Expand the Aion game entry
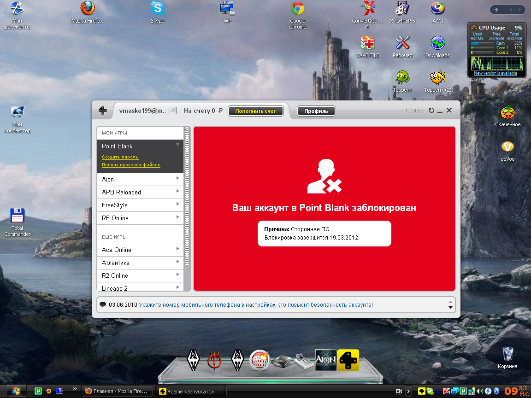The width and height of the screenshot is (531, 398). pos(177,178)
